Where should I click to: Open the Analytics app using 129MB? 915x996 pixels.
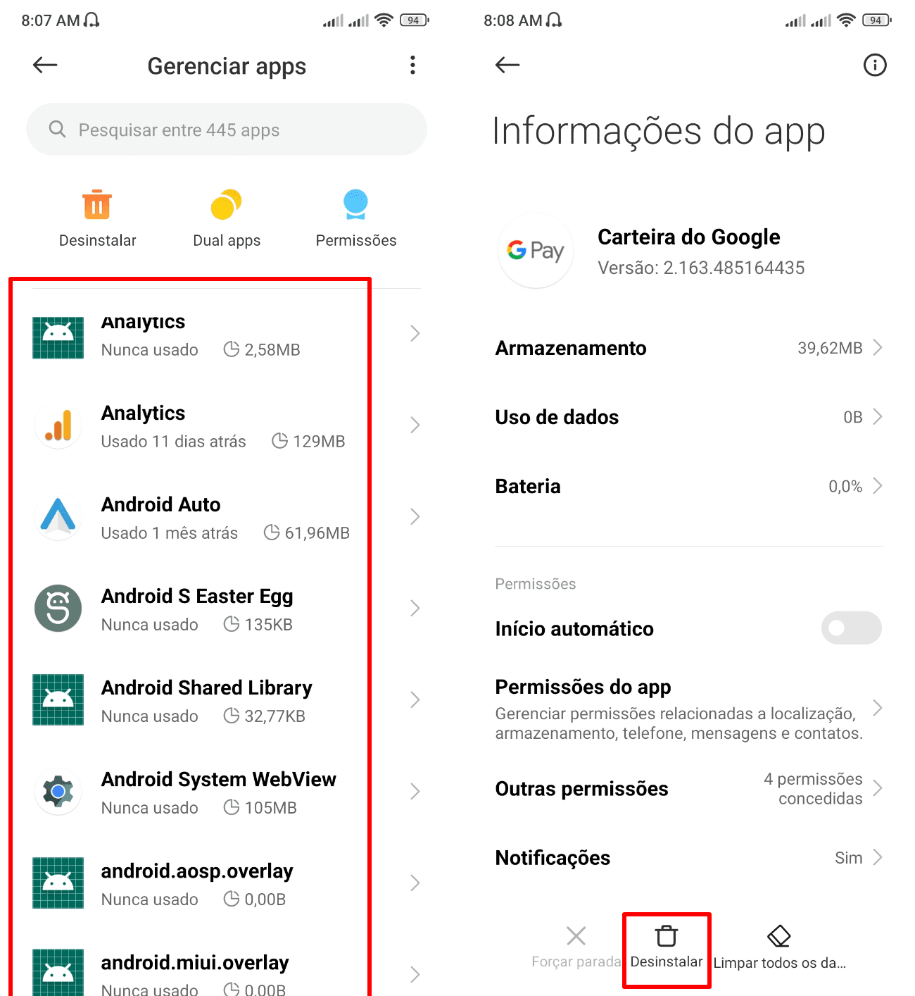pos(227,425)
